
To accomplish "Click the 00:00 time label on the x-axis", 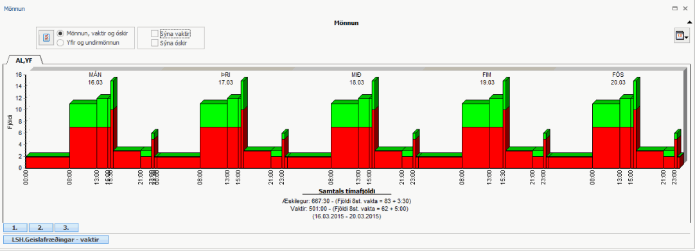I will click(x=26, y=177).
